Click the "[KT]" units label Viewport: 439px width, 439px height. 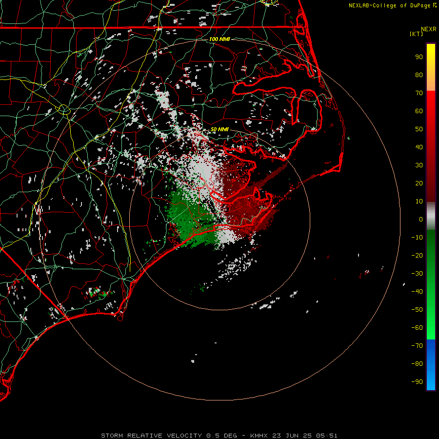click(x=417, y=34)
